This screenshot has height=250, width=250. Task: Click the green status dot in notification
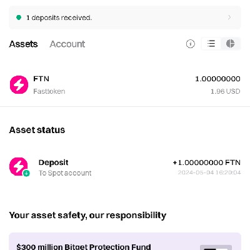pos(19,17)
